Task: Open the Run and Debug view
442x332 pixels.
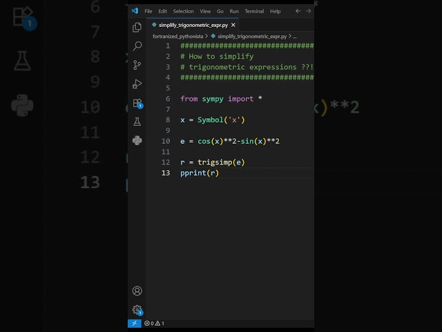Action: tap(137, 84)
